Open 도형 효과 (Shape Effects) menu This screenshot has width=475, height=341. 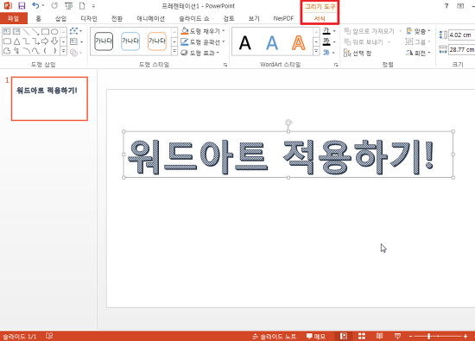[x=200, y=53]
